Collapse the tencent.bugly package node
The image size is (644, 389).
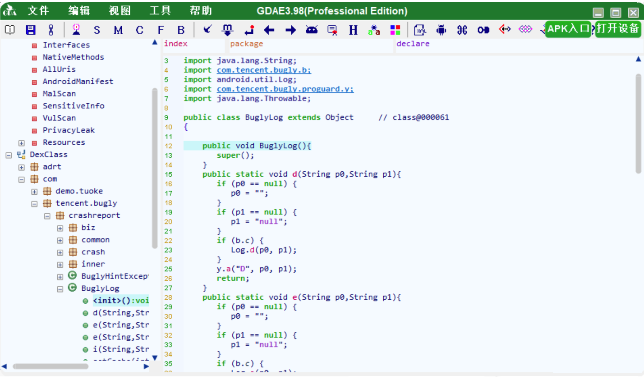pos(34,204)
